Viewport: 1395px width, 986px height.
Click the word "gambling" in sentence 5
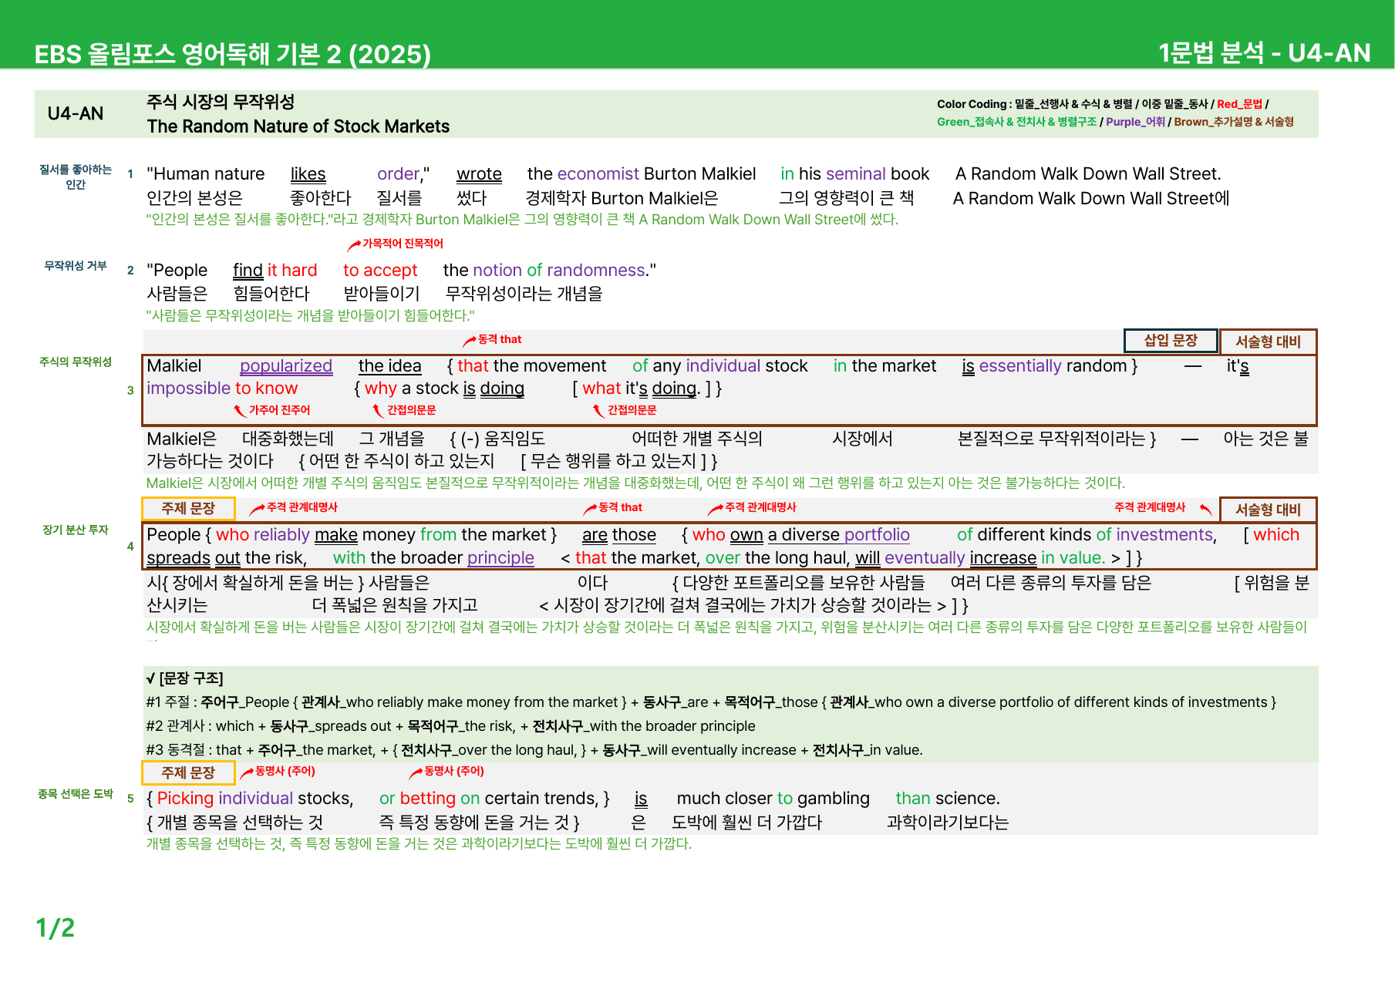click(x=834, y=799)
